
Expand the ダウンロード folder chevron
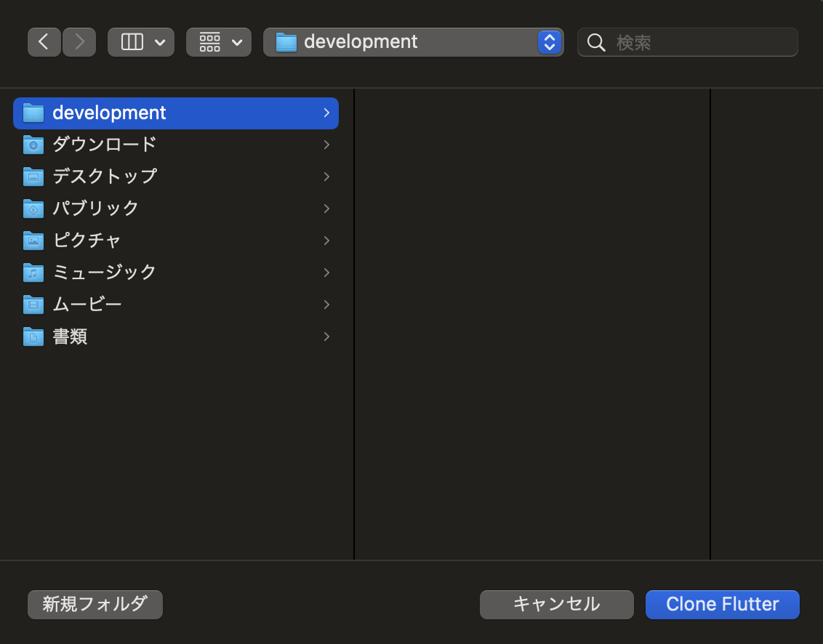326,145
